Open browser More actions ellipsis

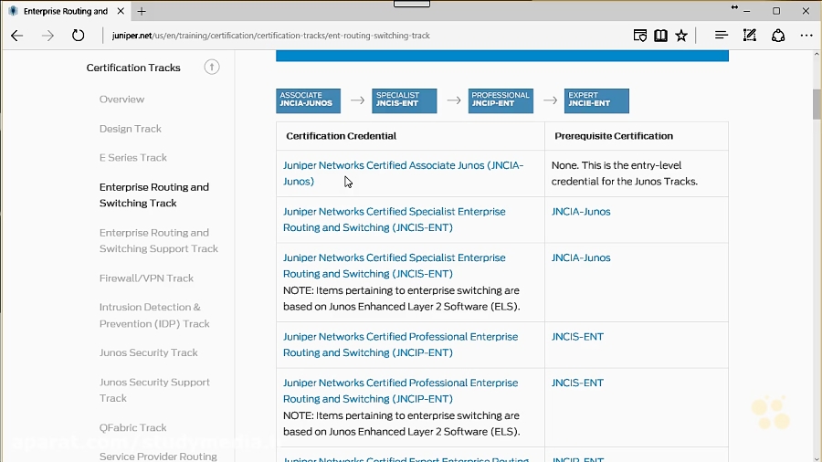tap(806, 36)
